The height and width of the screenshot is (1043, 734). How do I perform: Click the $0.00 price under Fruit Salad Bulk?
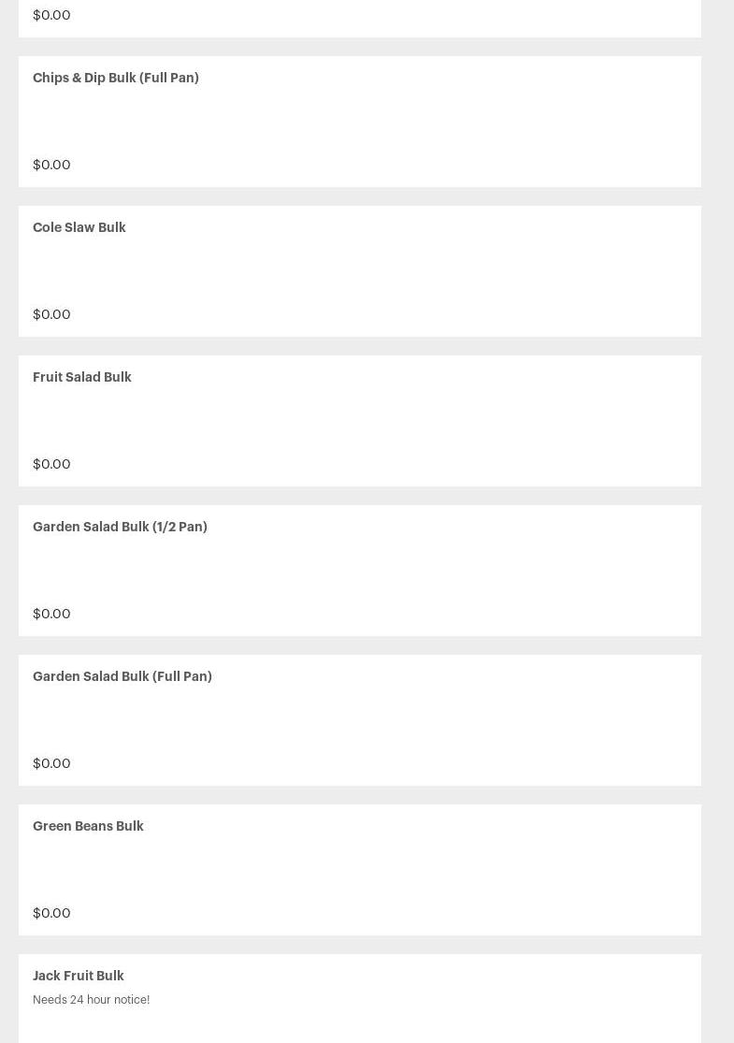coord(51,464)
